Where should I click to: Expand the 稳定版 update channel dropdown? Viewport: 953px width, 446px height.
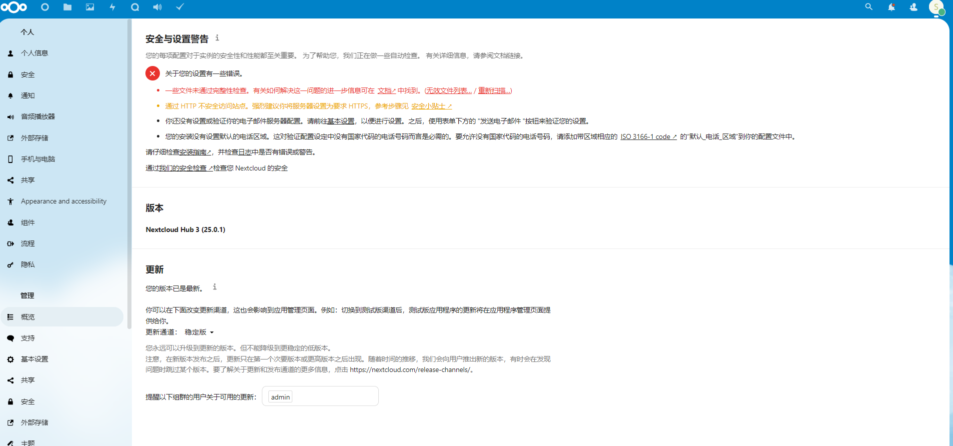click(x=199, y=332)
